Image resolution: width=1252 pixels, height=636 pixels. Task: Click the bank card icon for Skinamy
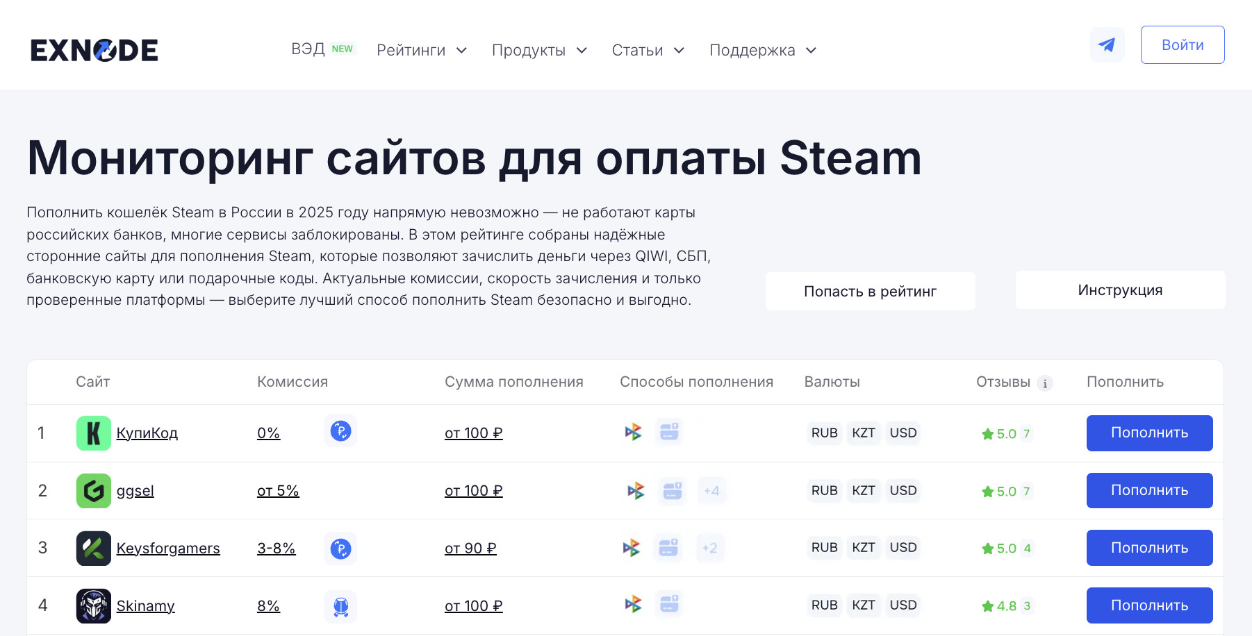[669, 604]
